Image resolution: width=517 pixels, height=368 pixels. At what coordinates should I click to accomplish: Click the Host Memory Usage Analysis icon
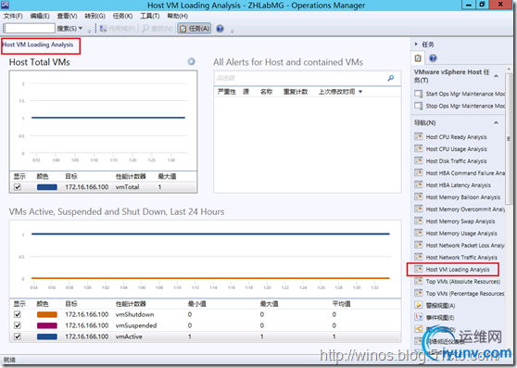(x=419, y=233)
